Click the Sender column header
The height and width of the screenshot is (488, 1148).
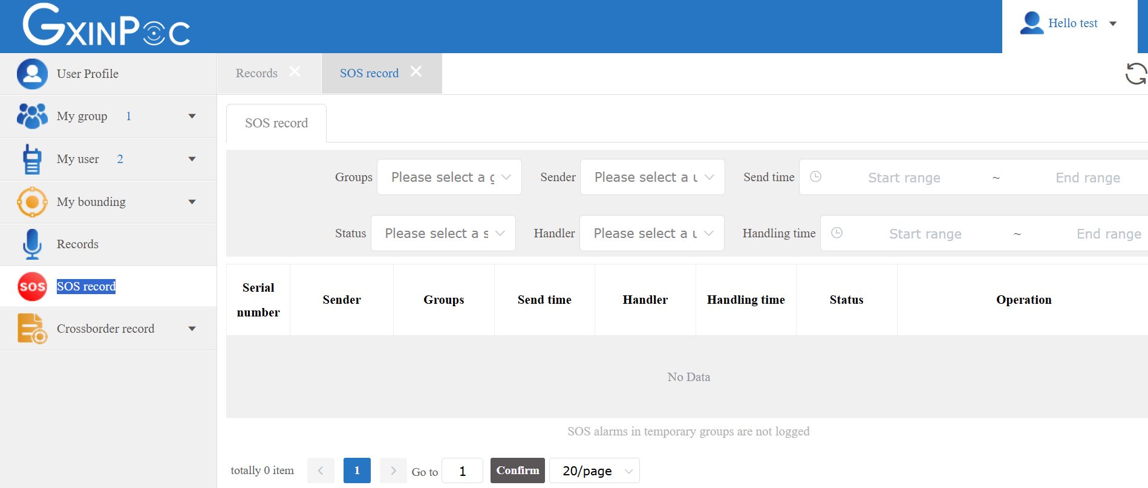(342, 300)
